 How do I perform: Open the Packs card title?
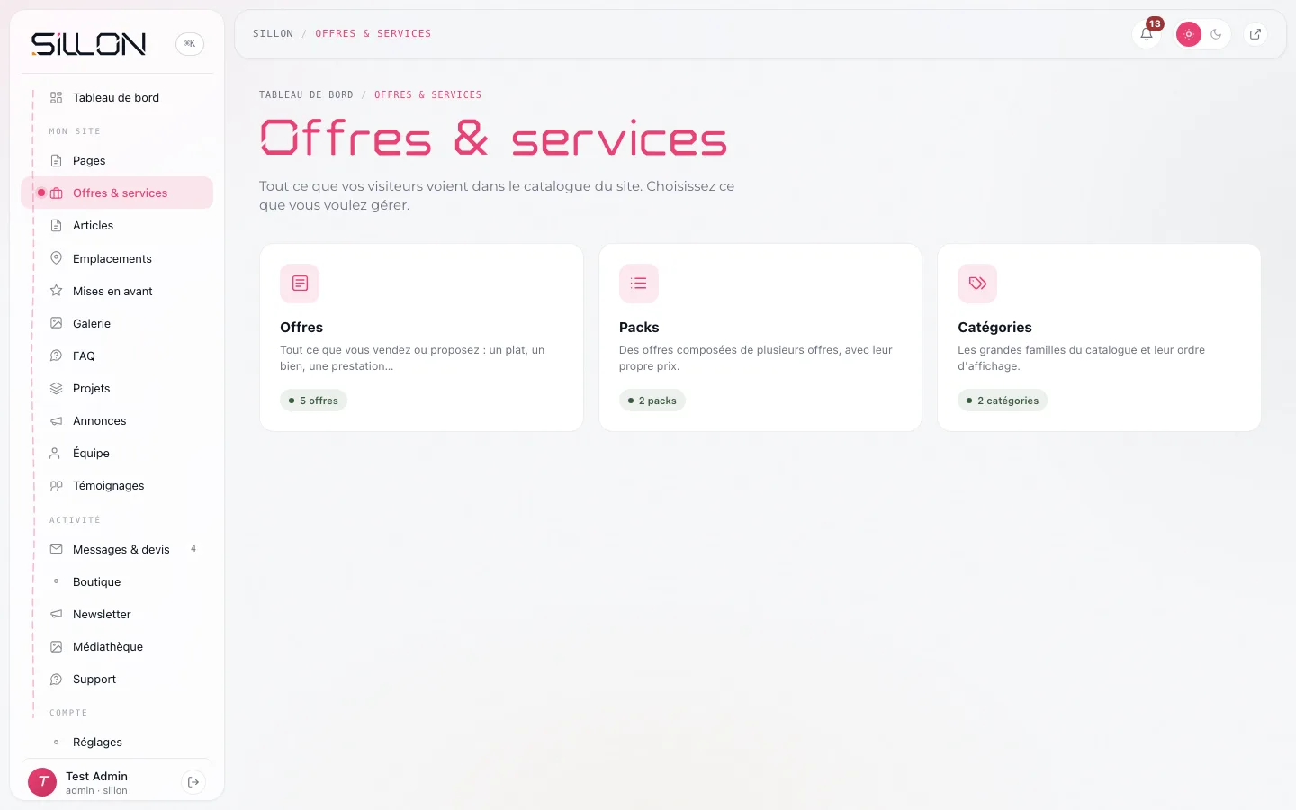pos(639,328)
